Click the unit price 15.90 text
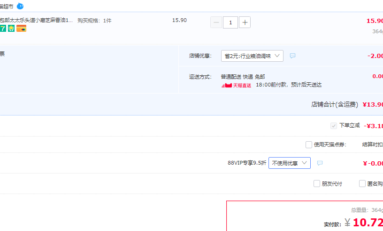Image resolution: width=383 pixels, height=231 pixels. 179,20
